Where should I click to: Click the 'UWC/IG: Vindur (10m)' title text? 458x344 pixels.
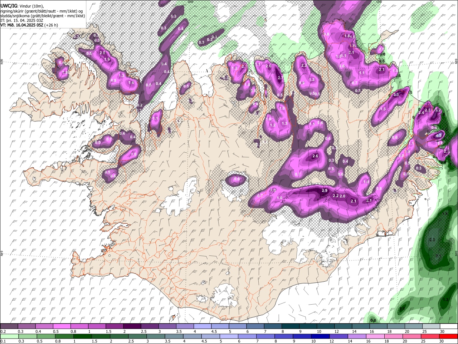pos(22,5)
